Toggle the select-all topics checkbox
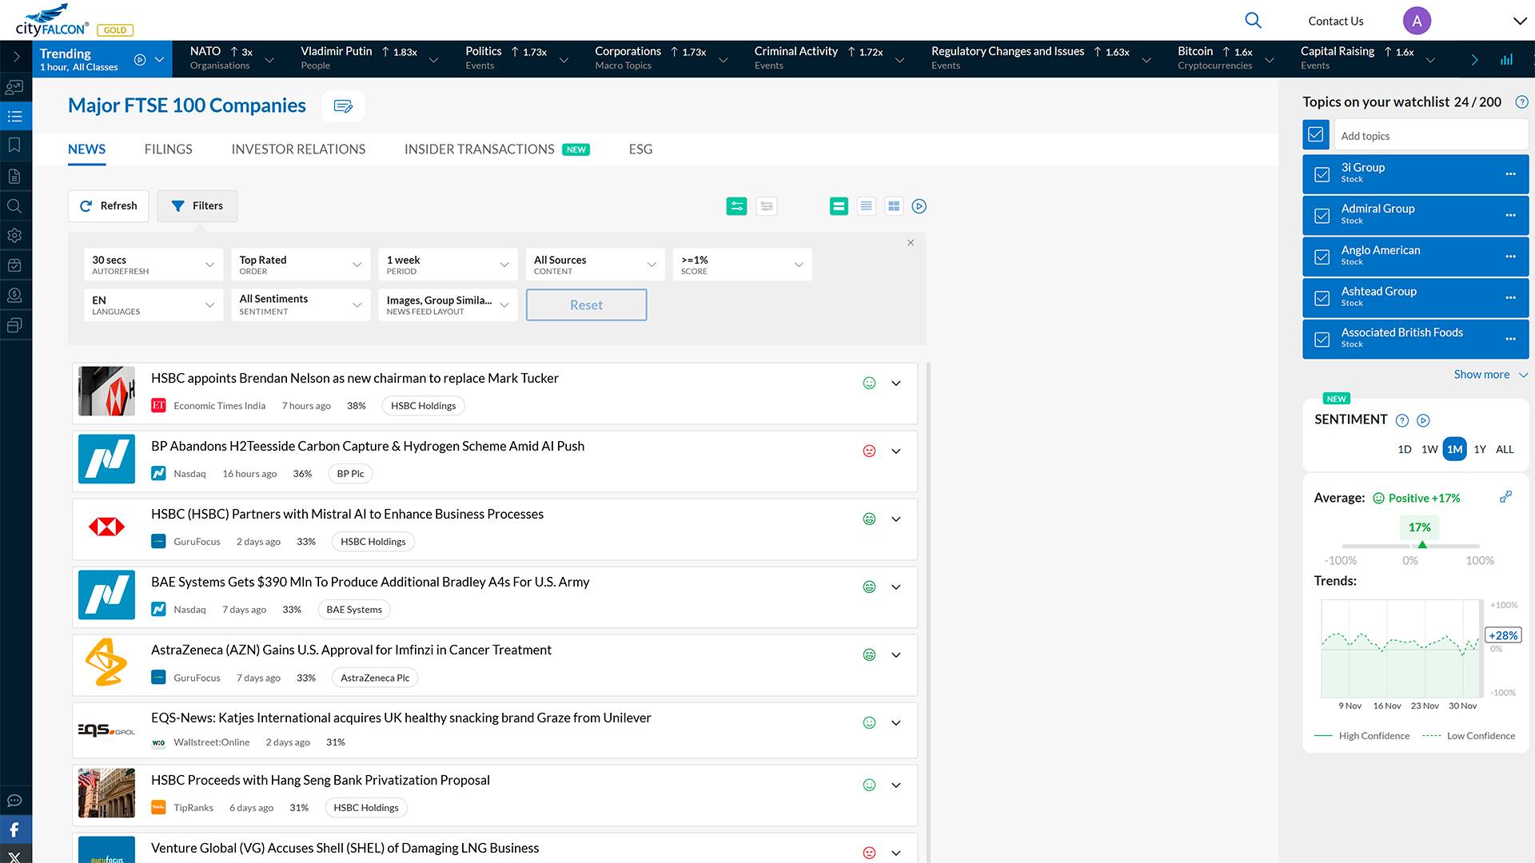The image size is (1535, 863). 1316,135
